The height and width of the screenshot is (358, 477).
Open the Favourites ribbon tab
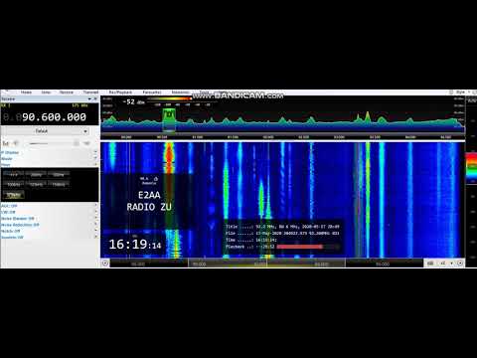pyautogui.click(x=152, y=92)
